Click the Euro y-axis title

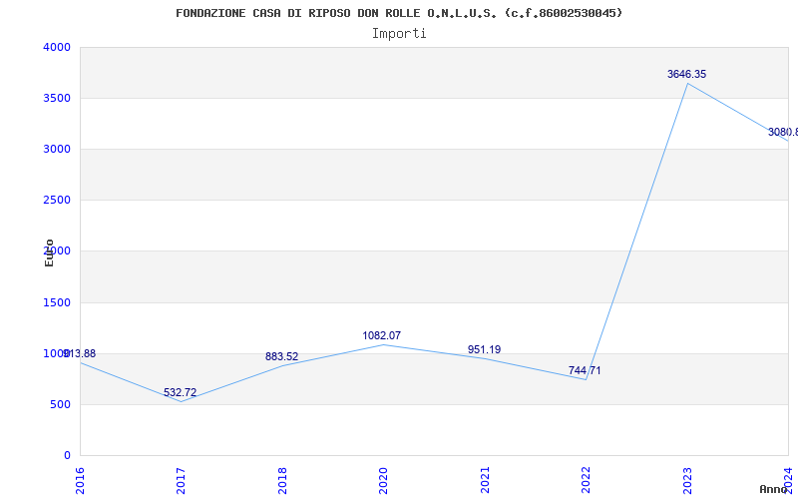[49, 252]
